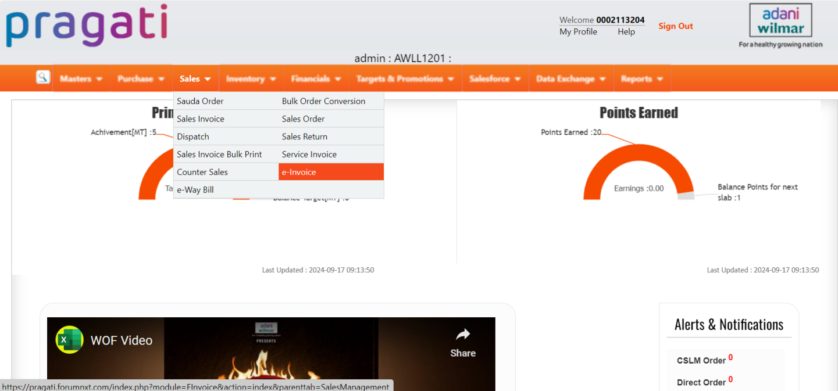The width and height of the screenshot is (838, 391).
Task: Click the Pragati logo
Action: click(87, 26)
